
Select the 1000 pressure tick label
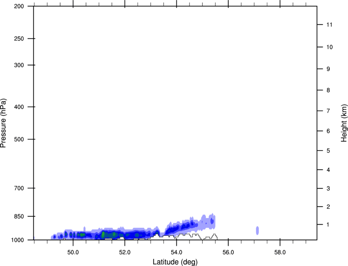click(x=17, y=240)
